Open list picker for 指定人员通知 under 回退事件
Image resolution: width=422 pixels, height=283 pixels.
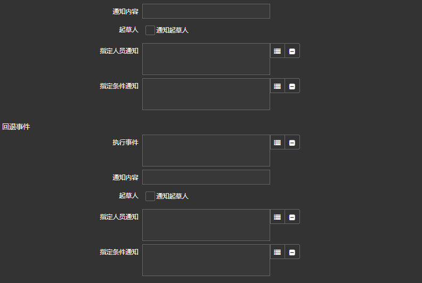277,217
